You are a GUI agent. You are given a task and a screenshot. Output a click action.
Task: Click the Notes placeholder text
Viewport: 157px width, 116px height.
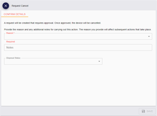coord(10,48)
